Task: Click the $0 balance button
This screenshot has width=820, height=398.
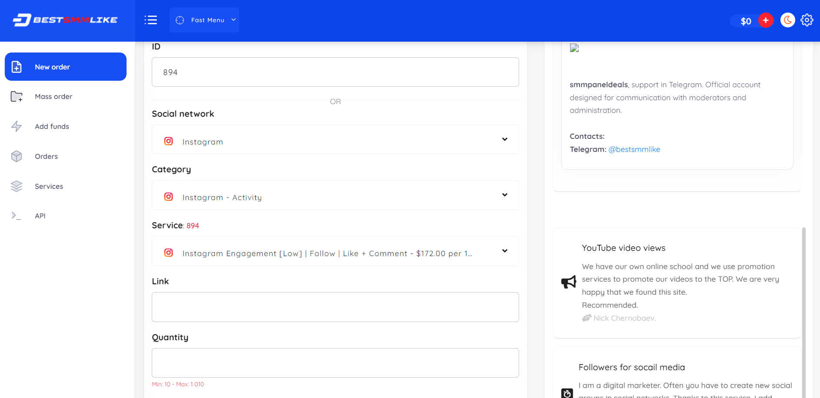Action: tap(745, 21)
